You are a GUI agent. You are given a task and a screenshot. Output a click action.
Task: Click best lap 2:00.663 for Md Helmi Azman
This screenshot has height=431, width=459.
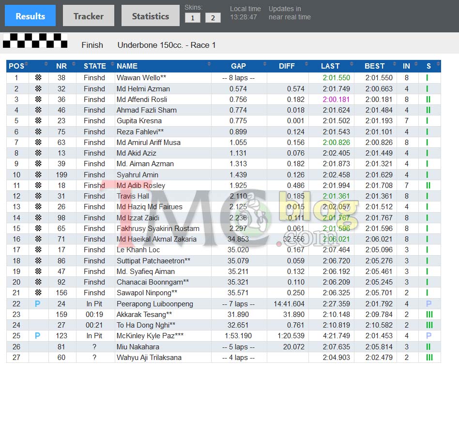(x=379, y=89)
